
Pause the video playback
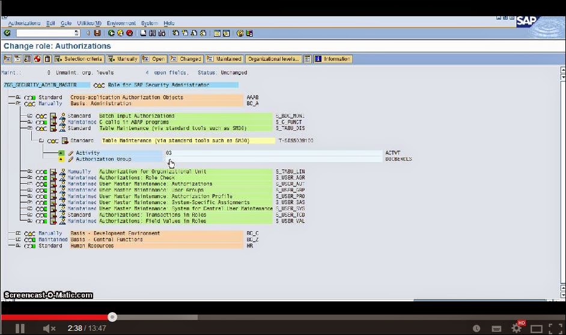[20, 328]
